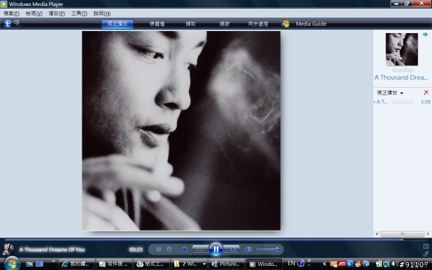Switch to the 燒錄 tab
The image size is (432, 270).
224,24
